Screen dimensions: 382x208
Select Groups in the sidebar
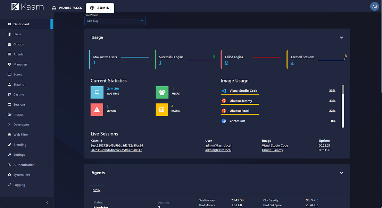(18, 44)
